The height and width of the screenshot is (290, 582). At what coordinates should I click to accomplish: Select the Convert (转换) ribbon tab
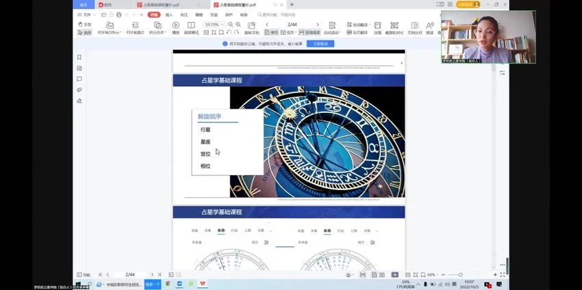[x=244, y=15]
